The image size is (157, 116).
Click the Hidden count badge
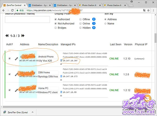[94, 27]
